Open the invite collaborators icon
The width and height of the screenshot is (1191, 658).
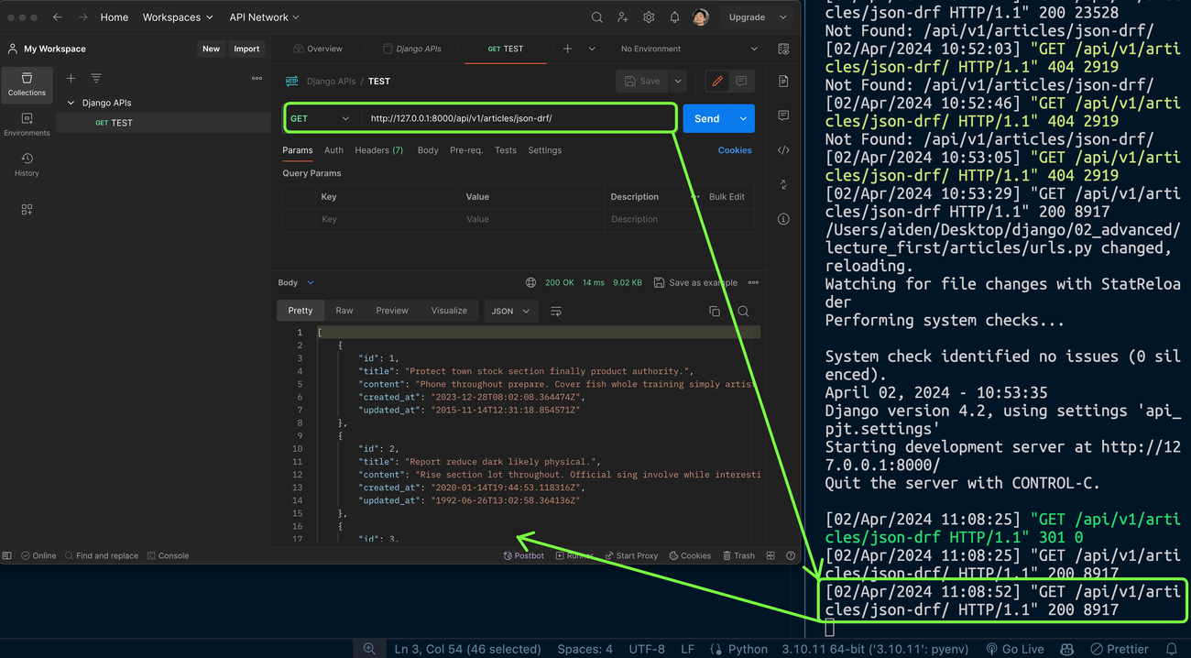(x=623, y=17)
